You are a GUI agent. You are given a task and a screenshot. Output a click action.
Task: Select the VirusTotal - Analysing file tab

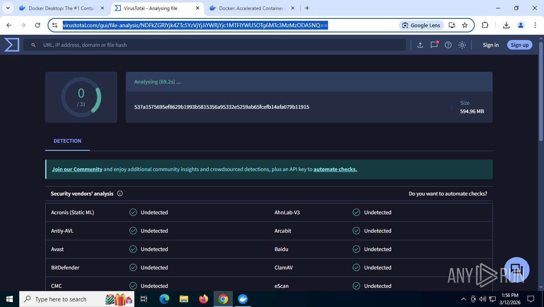click(157, 8)
